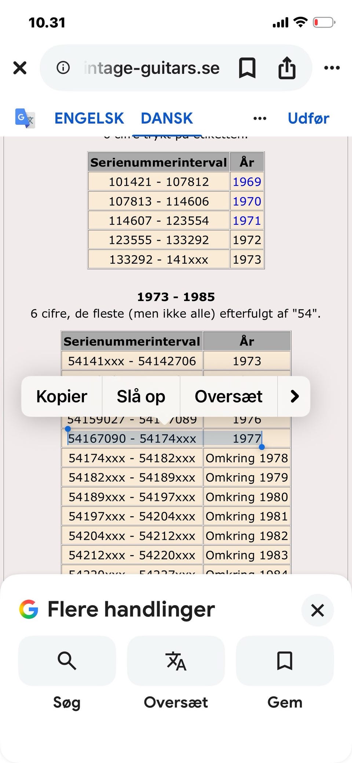The image size is (352, 763).
Task: Choose Oversæt in the selection popup menu
Action: 228,397
